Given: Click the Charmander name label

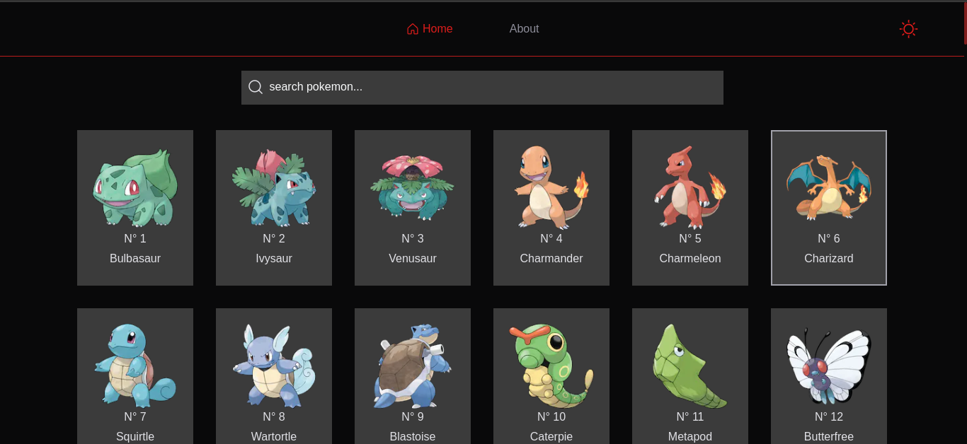Looking at the screenshot, I should (x=551, y=259).
